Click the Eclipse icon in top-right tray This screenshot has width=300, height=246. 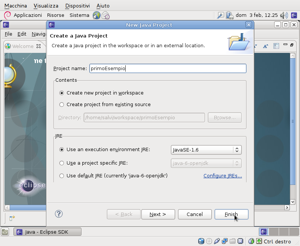294,15
